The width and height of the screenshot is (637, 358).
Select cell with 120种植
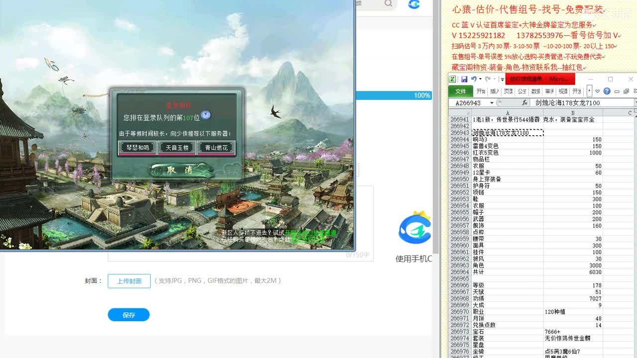coord(573,312)
